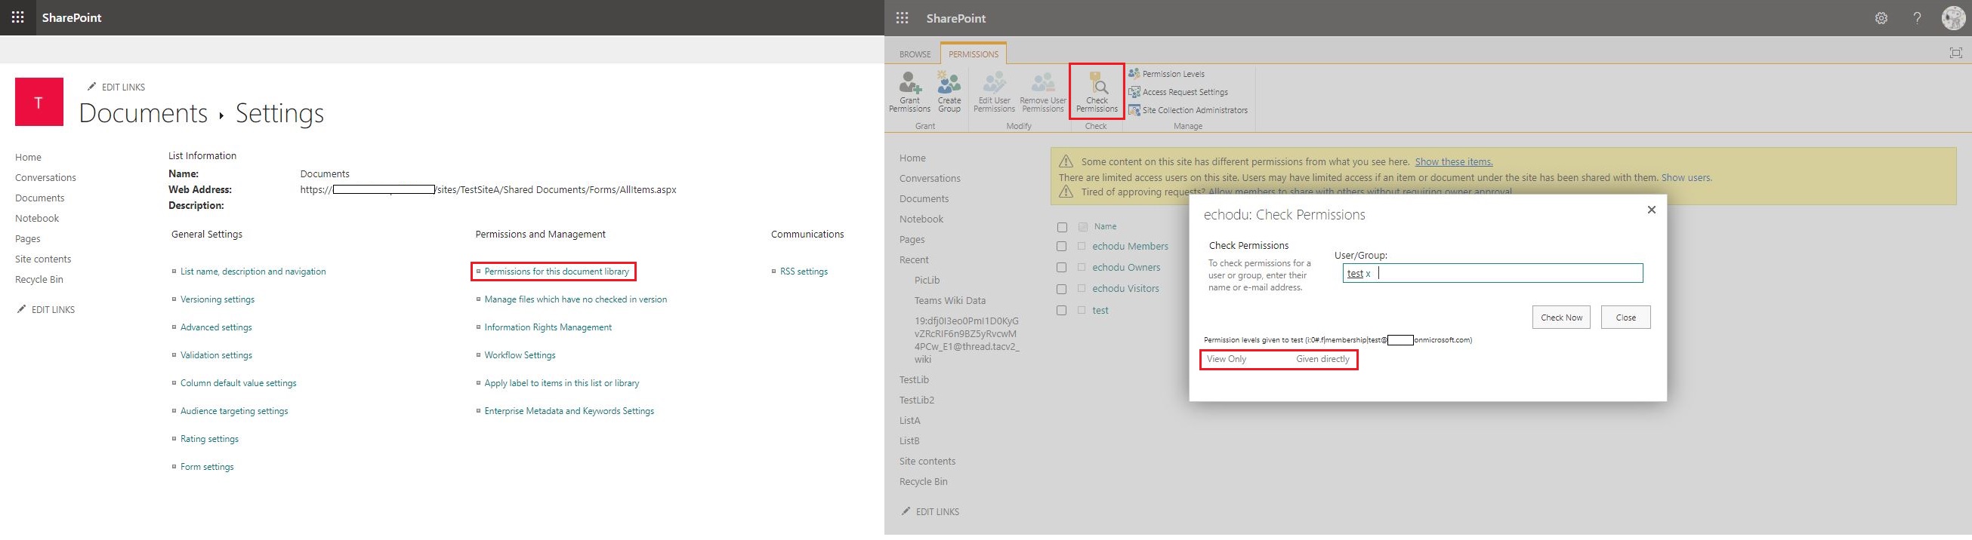1972x540 pixels.
Task: Close the Check Permissions dialog with X
Action: 1651,210
